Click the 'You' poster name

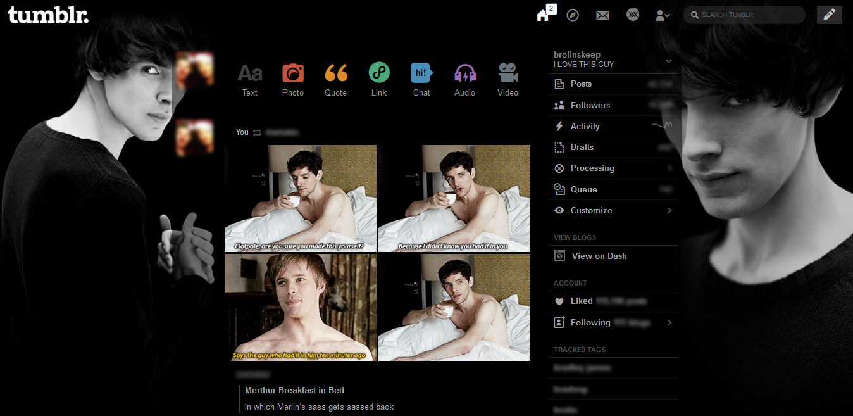(242, 132)
